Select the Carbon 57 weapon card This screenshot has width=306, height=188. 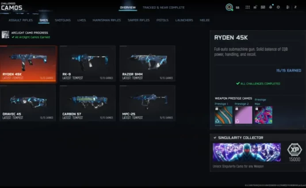[88, 103]
